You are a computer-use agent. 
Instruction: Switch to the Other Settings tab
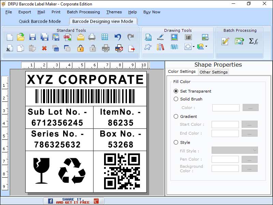pos(213,72)
